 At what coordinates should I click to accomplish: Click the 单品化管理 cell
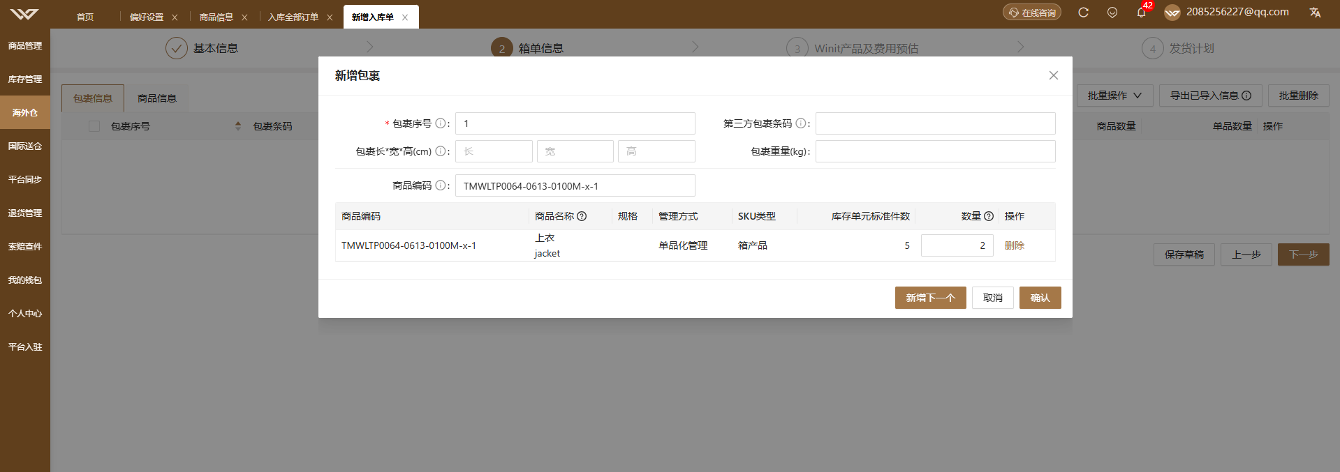pos(683,245)
